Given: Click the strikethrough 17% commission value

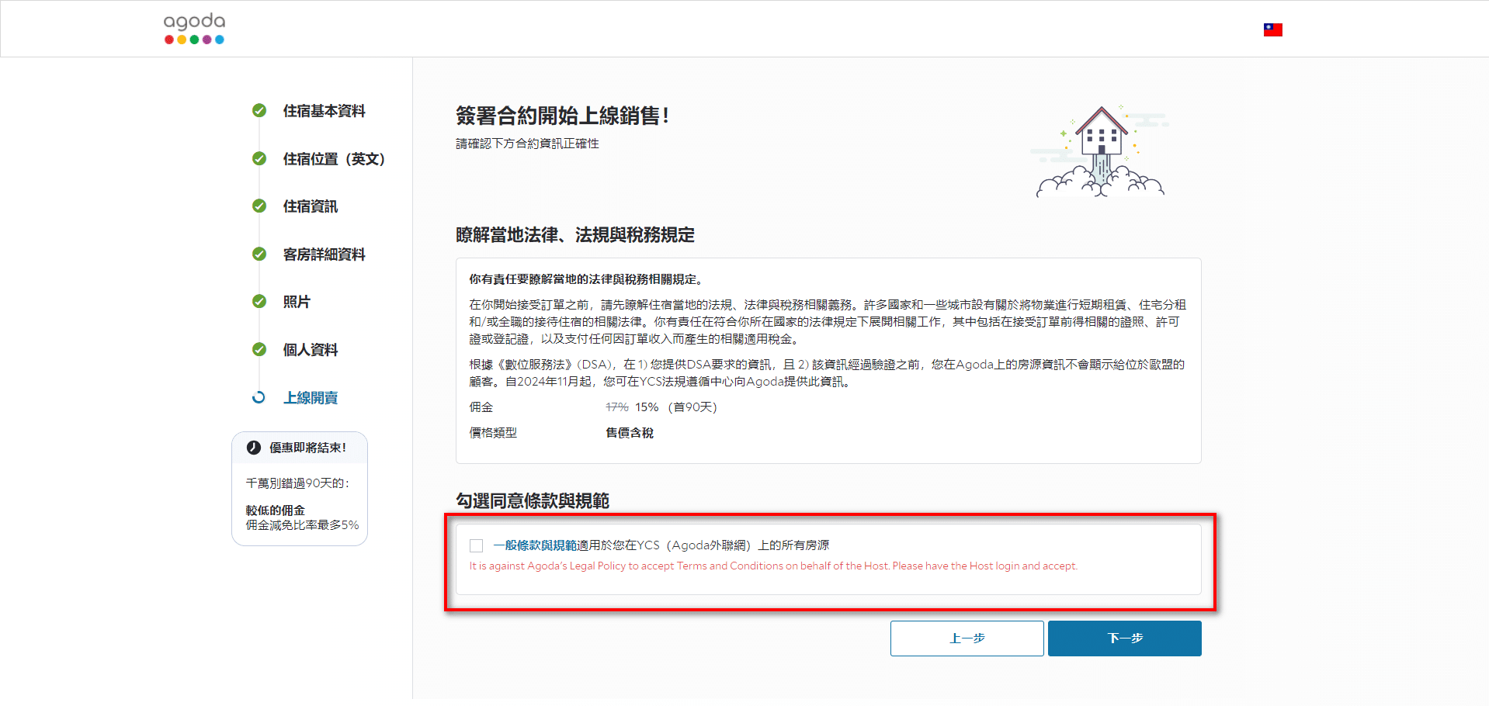Looking at the screenshot, I should tap(617, 407).
